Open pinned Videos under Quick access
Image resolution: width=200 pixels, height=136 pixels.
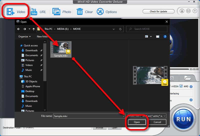[x=27, y=65]
